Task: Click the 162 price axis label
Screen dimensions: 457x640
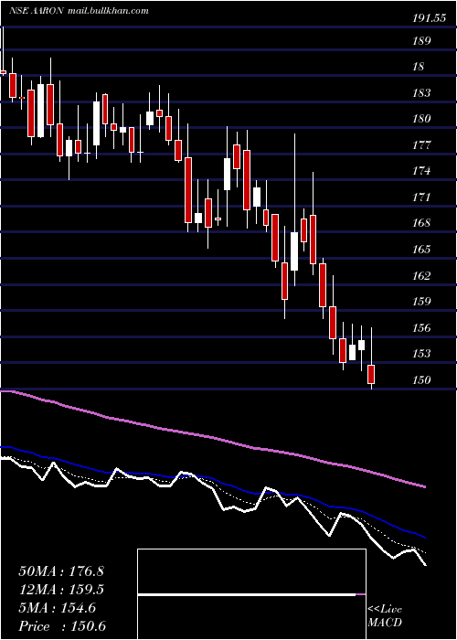Action: (x=421, y=275)
